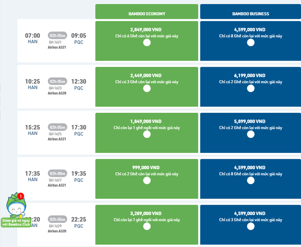Screen dimensions: 301x247
Task: Open the Bamboo Club discount mascot icon
Action: point(15,210)
